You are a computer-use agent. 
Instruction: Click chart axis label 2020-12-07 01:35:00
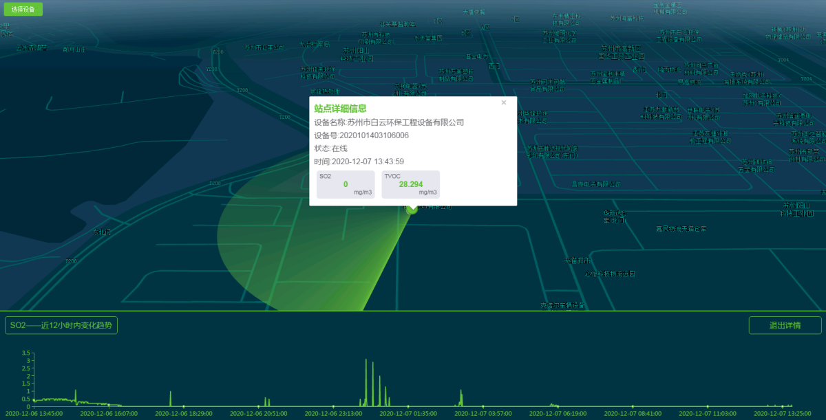(x=408, y=414)
